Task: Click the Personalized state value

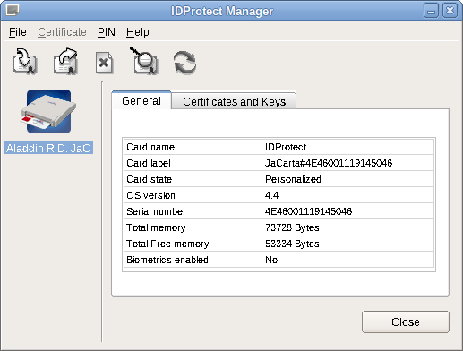Action: point(293,179)
